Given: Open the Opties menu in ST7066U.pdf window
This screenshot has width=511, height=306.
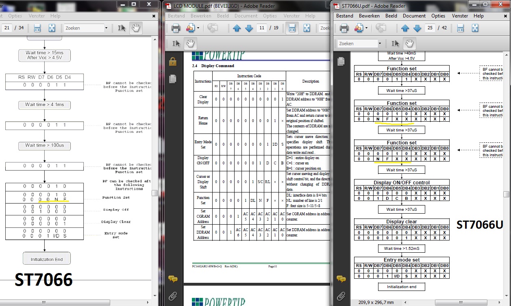Looking at the screenshot, I should [x=438, y=16].
